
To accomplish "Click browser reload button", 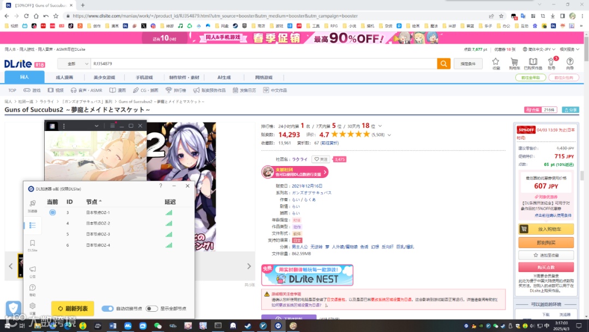I will pos(26,16).
